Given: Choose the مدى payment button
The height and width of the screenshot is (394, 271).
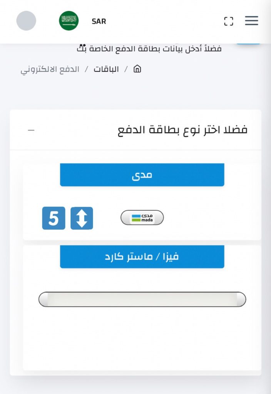Looking at the screenshot, I should (x=142, y=175).
